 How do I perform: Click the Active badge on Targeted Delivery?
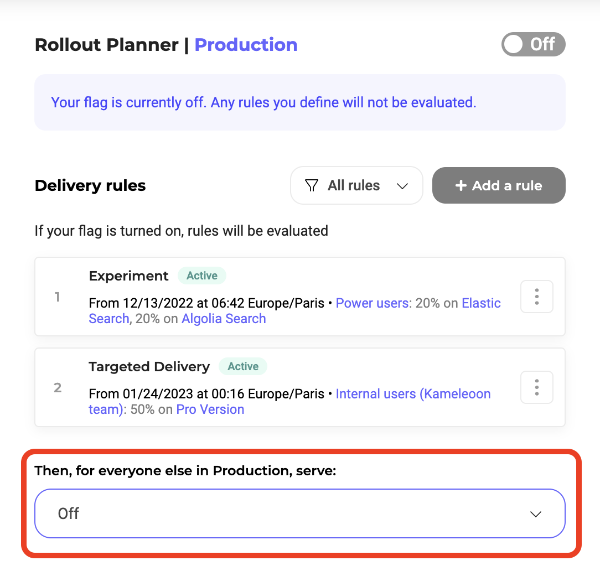[243, 366]
